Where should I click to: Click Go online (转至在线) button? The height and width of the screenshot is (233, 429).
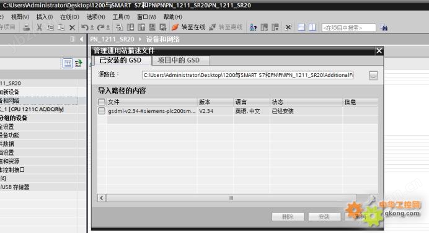pyautogui.click(x=188, y=27)
